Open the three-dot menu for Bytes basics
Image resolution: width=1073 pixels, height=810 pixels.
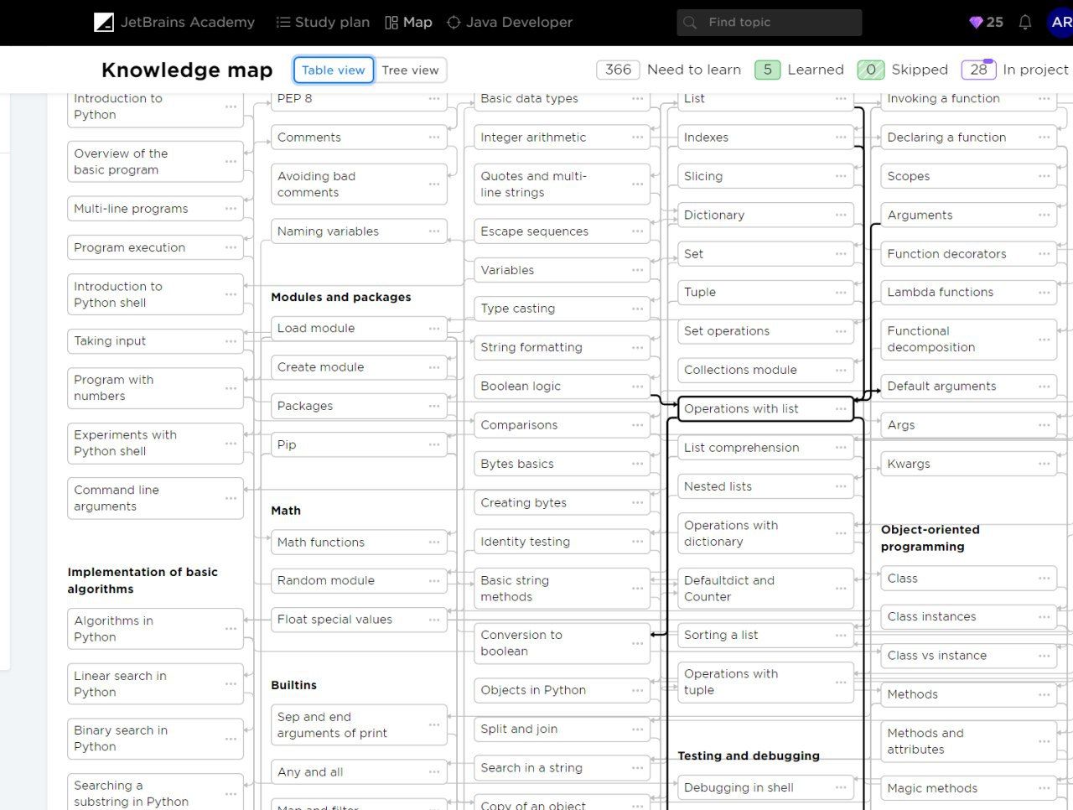[x=638, y=465]
